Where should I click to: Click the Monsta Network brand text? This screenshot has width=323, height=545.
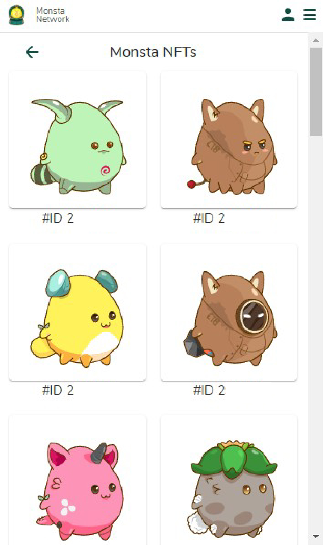tap(53, 15)
